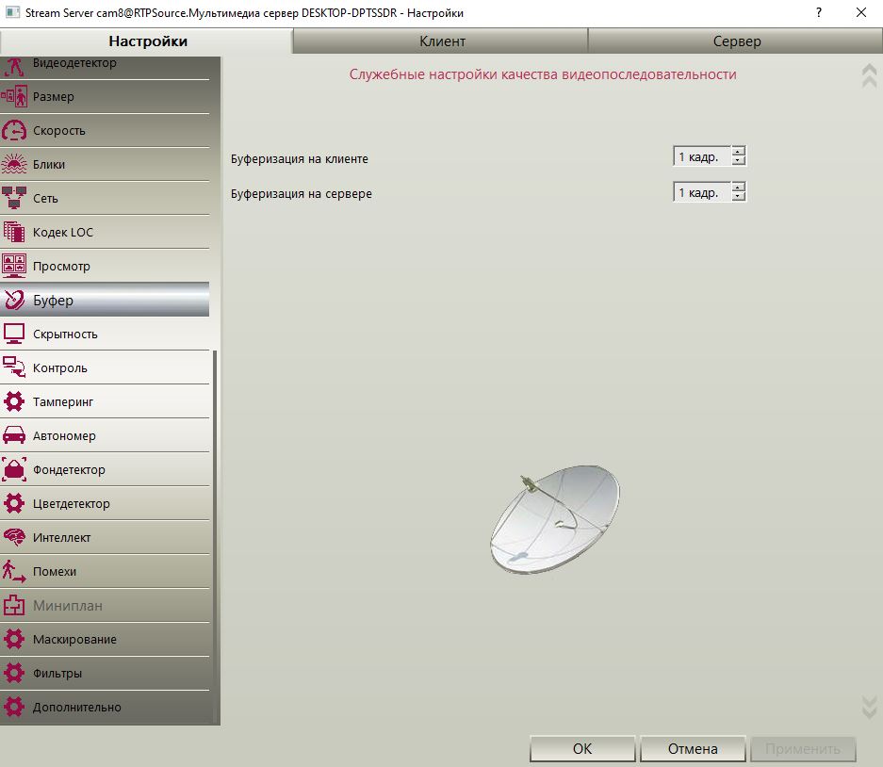
Task: Increase client buffering frame count
Action: [x=738, y=151]
